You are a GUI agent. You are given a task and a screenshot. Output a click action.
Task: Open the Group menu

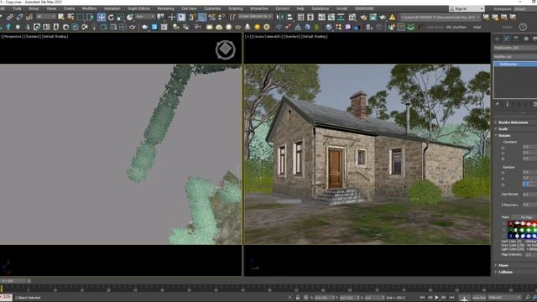[x=34, y=8]
